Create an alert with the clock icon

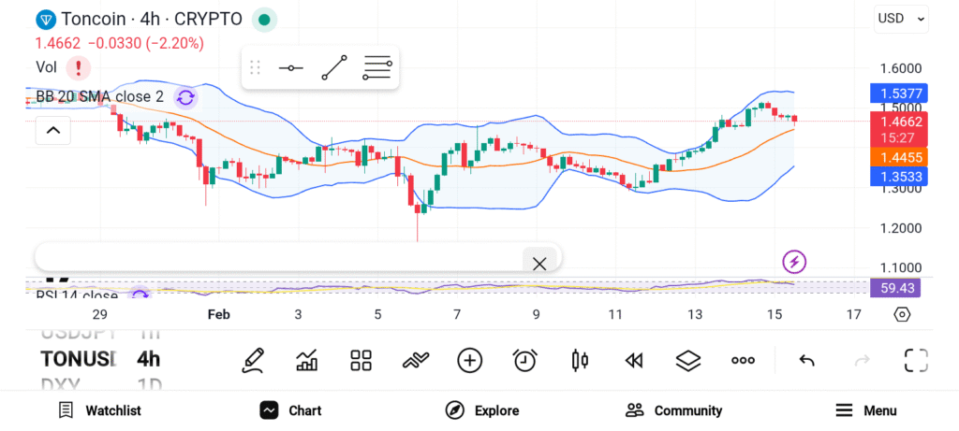[524, 360]
